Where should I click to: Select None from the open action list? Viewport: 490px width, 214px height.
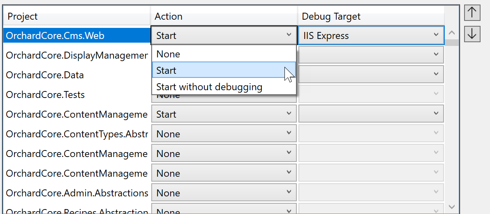point(224,54)
